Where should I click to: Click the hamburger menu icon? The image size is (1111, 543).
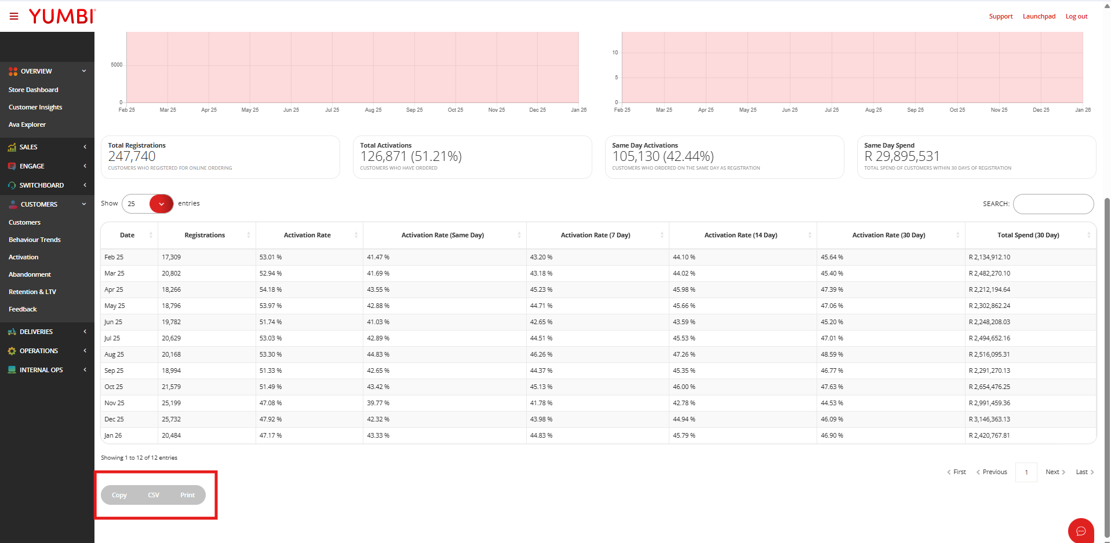pyautogui.click(x=14, y=16)
